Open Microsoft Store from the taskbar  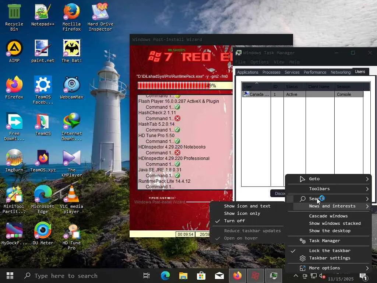201,276
